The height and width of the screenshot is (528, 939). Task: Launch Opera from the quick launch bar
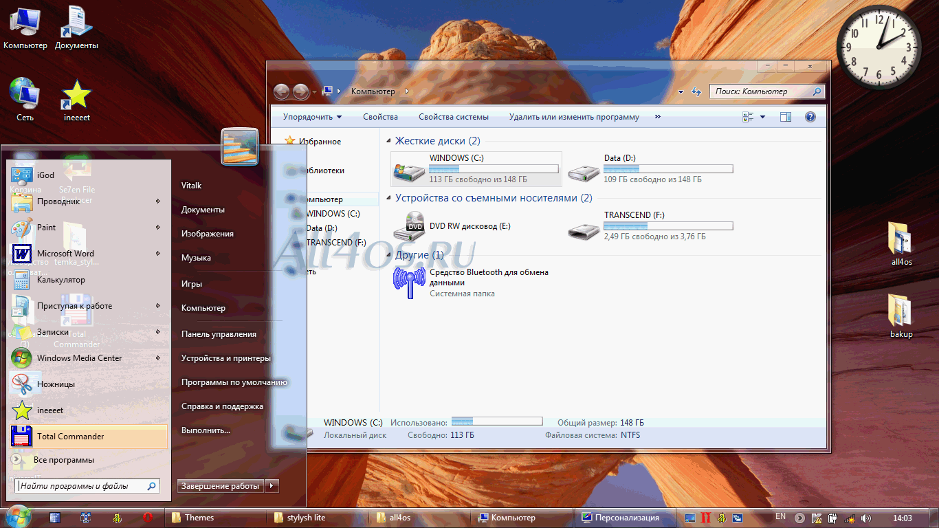pyautogui.click(x=148, y=518)
